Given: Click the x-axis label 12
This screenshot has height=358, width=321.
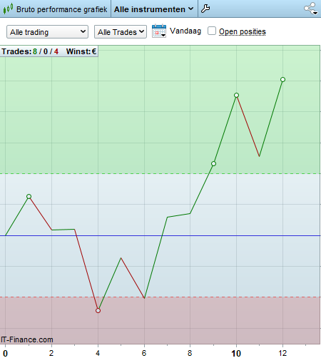Looking at the screenshot, I should [x=282, y=353].
